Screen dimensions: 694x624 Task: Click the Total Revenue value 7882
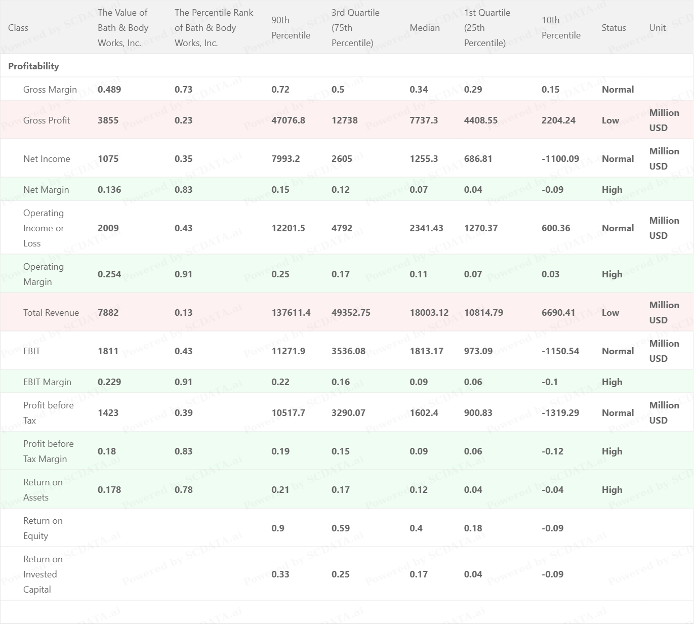click(x=108, y=313)
